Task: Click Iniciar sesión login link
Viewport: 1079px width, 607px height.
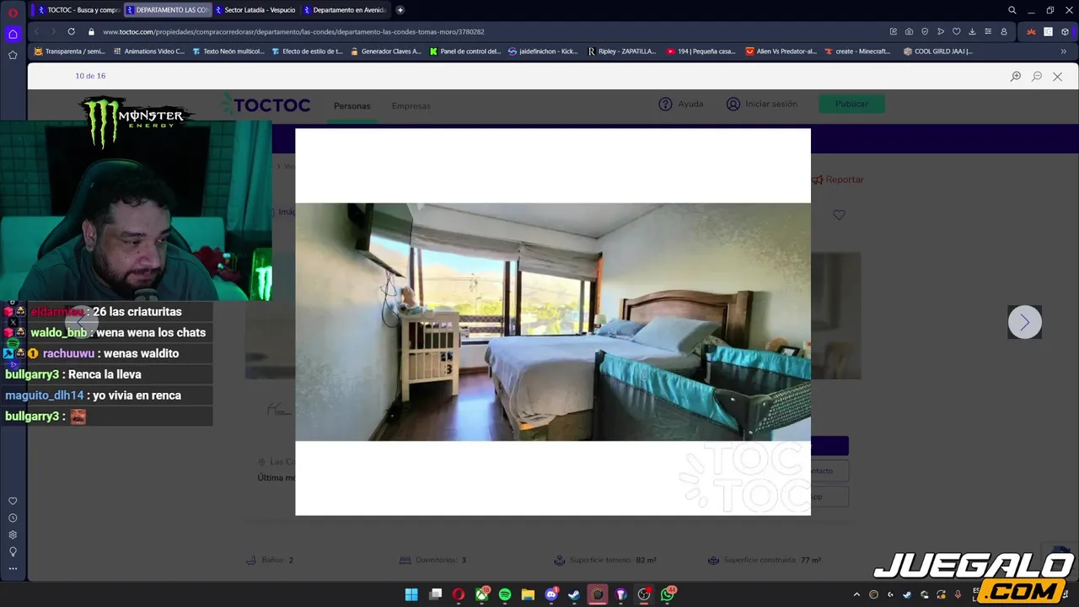Action: (x=762, y=104)
